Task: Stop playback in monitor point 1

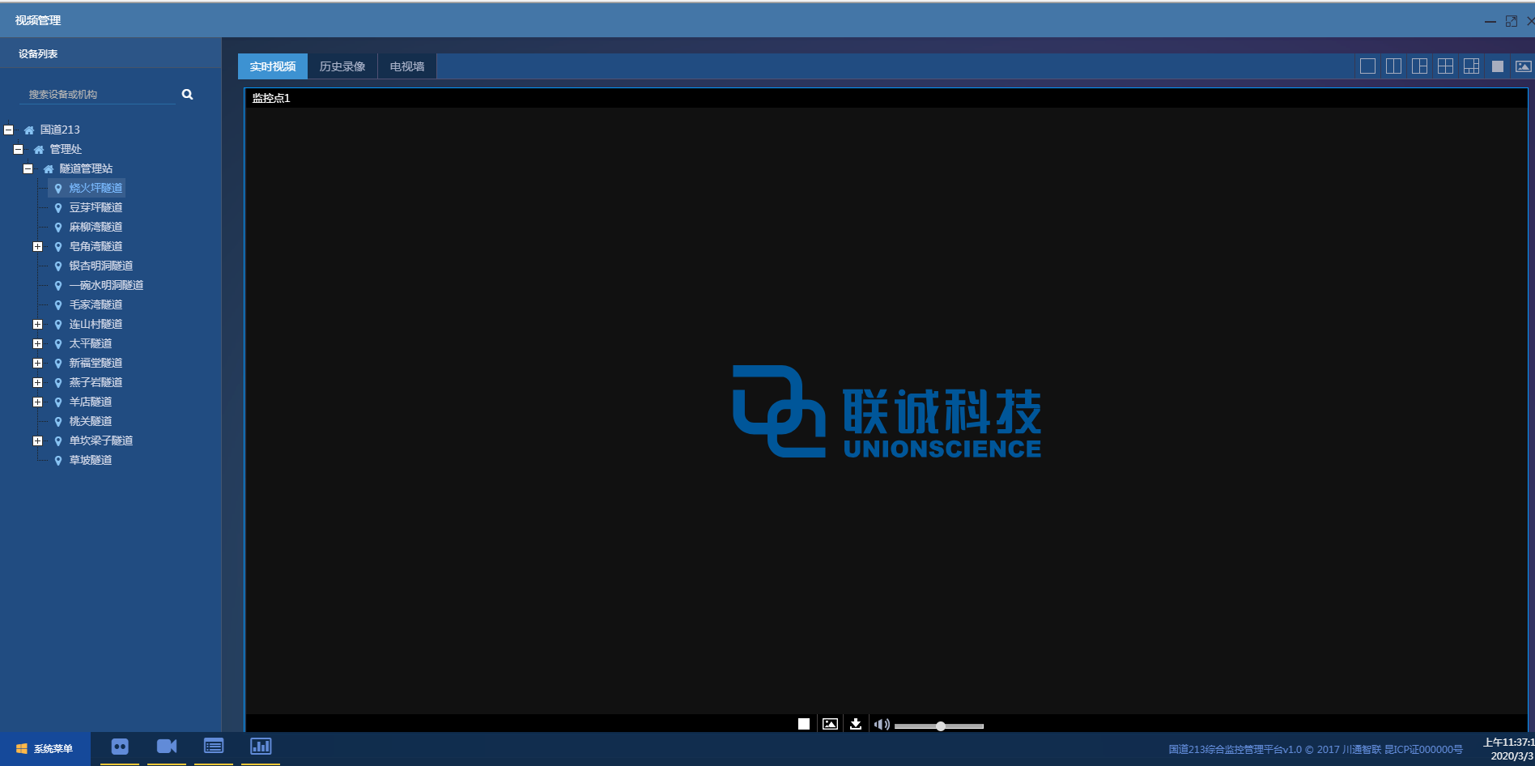Action: pos(804,724)
